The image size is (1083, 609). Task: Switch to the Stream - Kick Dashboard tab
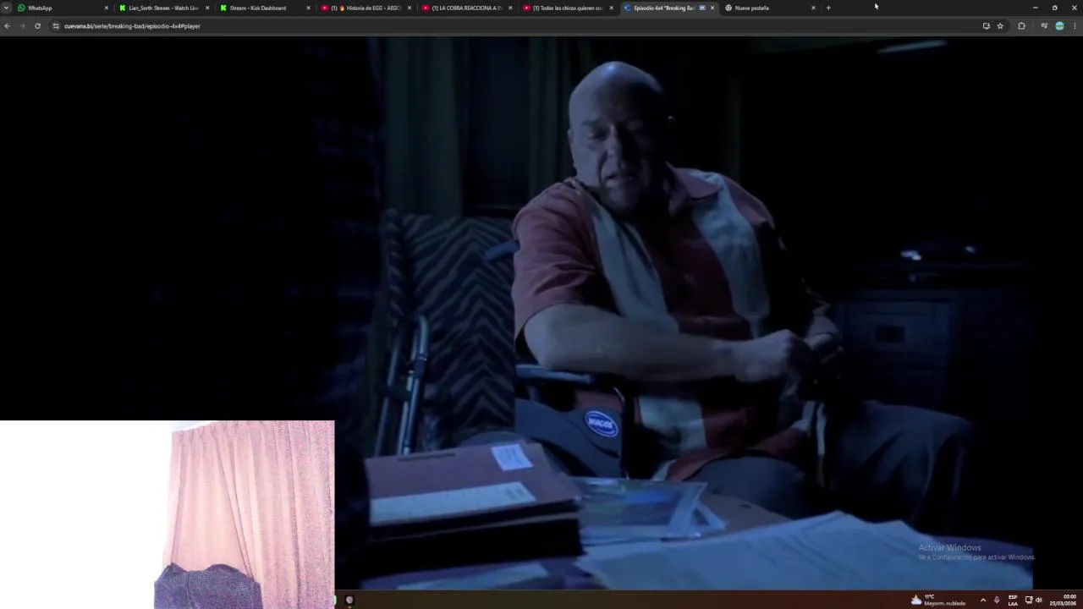click(x=264, y=8)
